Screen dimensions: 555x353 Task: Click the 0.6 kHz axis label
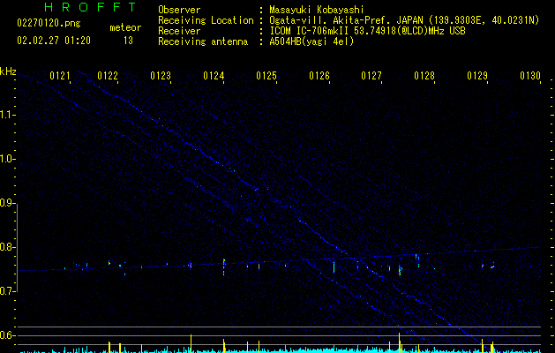coord(8,335)
